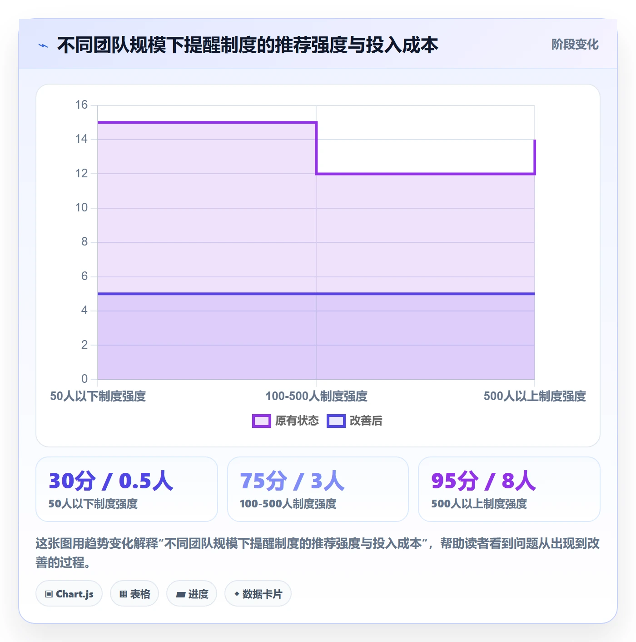Click the 50人以下制度强度 caption in the first card
This screenshot has height=642, width=636.
coord(93,504)
